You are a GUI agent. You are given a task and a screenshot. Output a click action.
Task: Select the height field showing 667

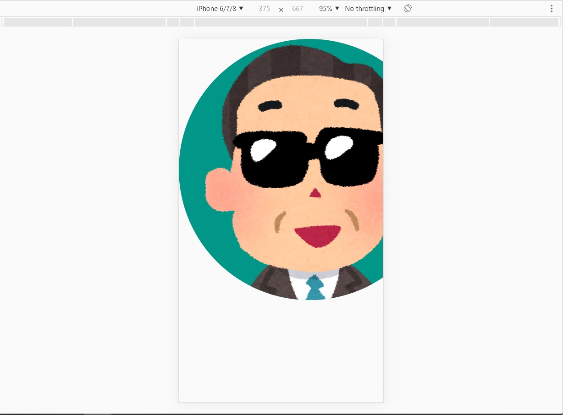tap(298, 9)
